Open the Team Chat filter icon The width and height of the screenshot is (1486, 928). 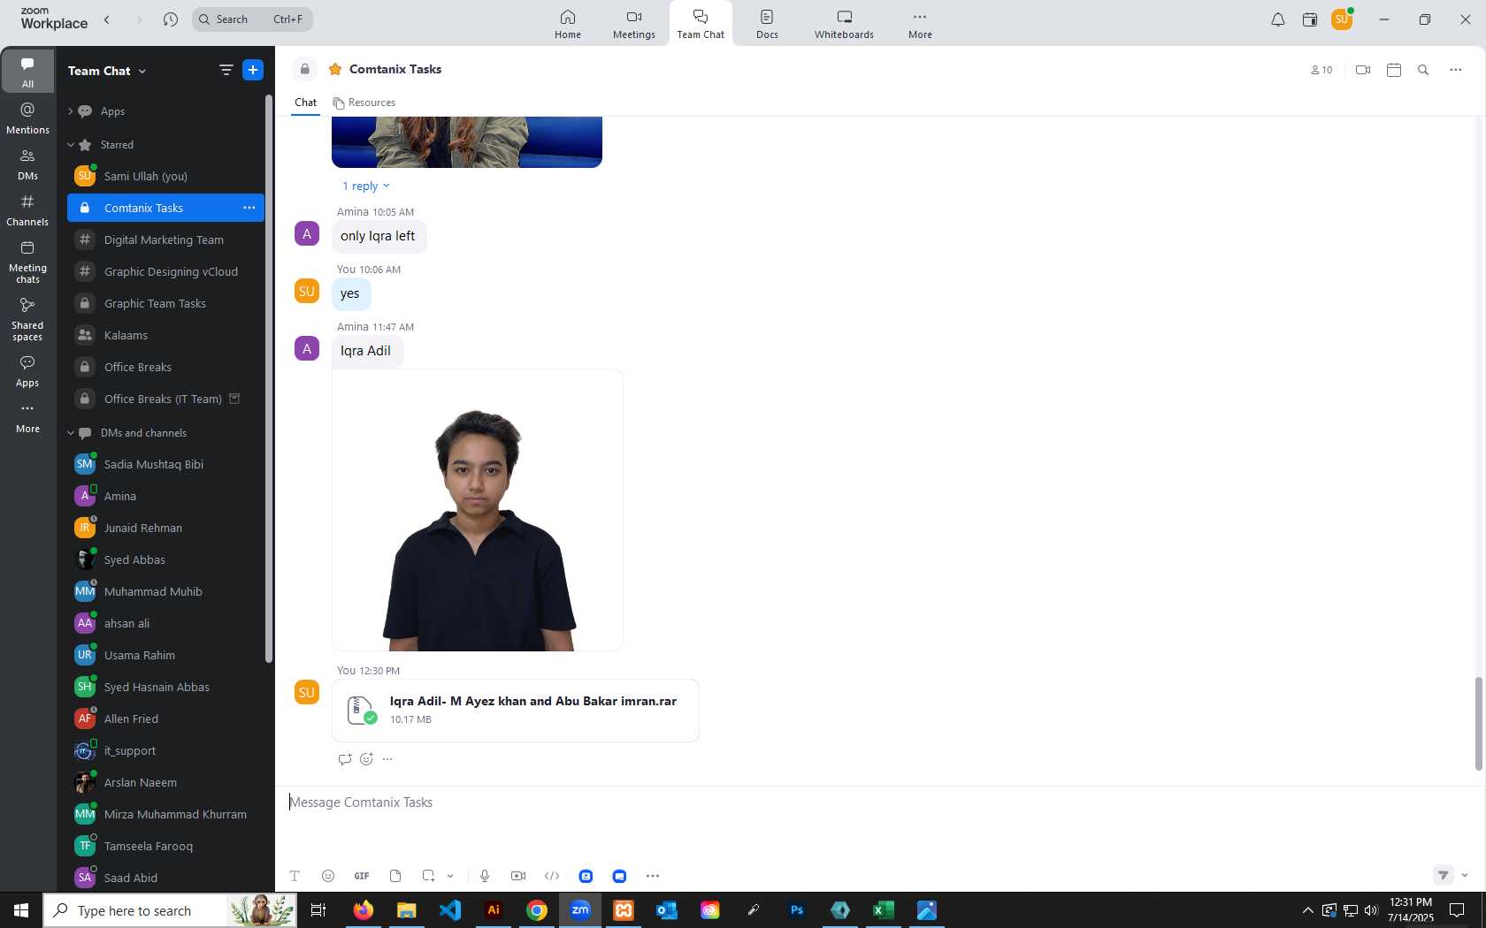[x=226, y=70]
